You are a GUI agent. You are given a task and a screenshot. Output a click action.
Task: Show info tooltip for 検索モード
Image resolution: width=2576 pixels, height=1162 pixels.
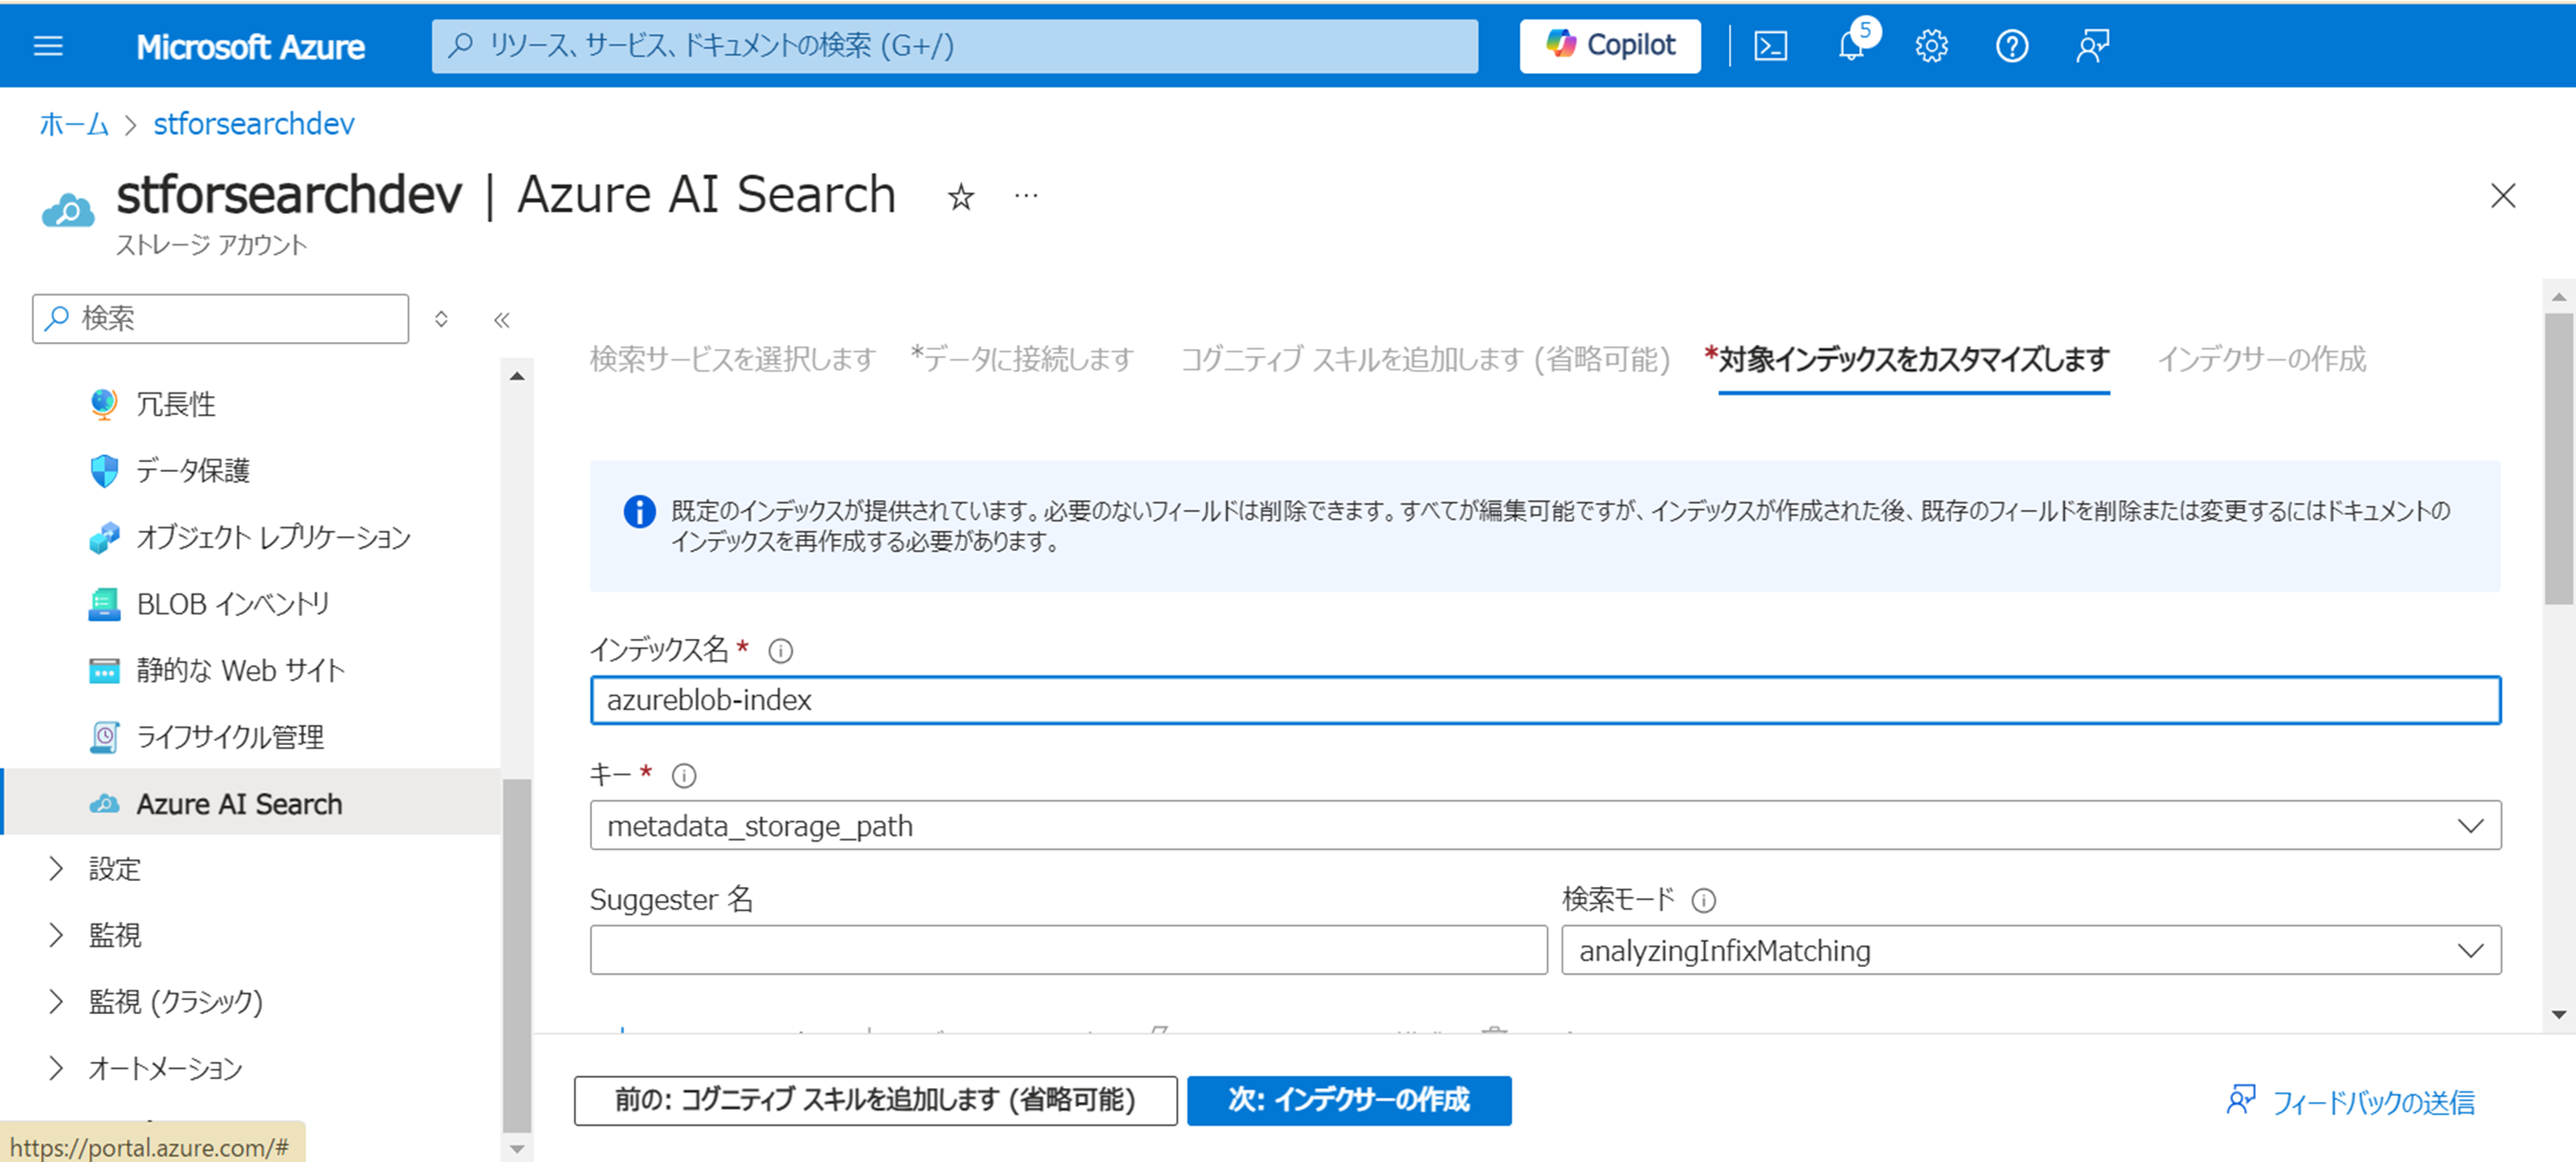pyautogui.click(x=1704, y=901)
